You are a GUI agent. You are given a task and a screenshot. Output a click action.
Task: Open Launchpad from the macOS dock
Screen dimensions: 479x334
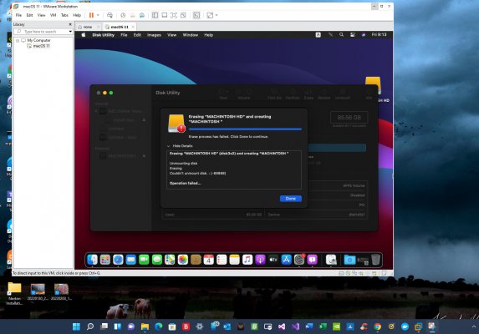pyautogui.click(x=105, y=260)
